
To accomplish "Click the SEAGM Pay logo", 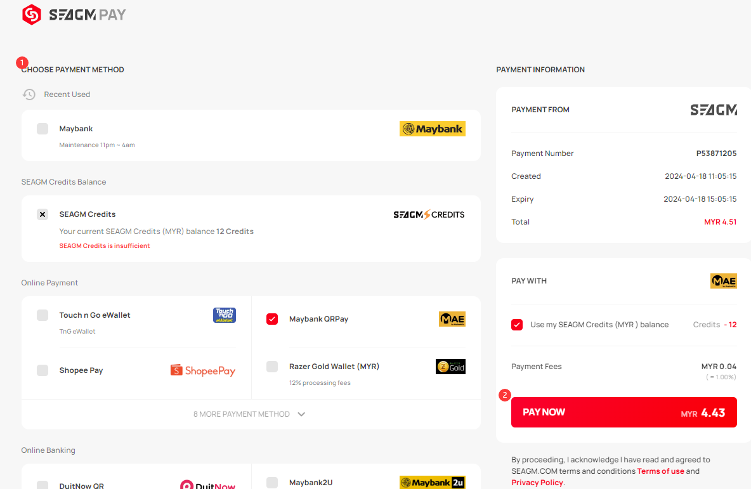I will click(x=74, y=15).
